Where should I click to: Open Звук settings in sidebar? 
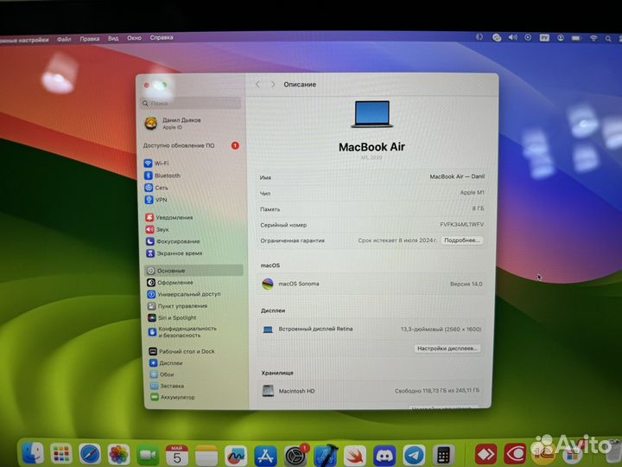coord(157,229)
